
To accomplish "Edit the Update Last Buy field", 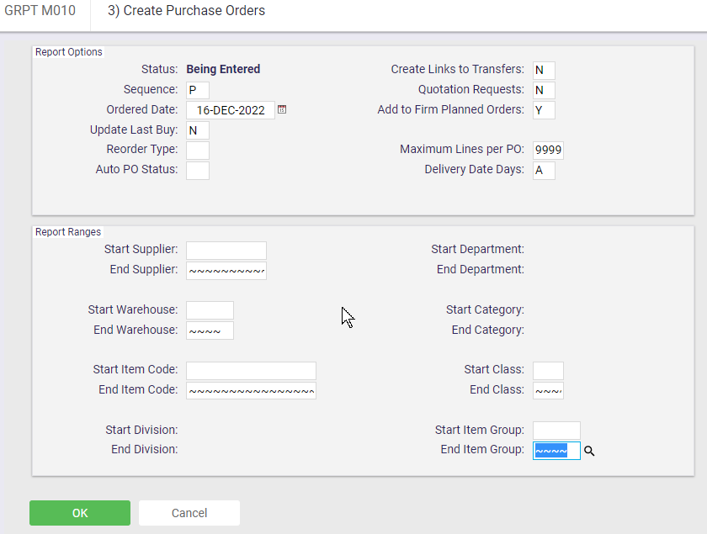I will pos(198,130).
